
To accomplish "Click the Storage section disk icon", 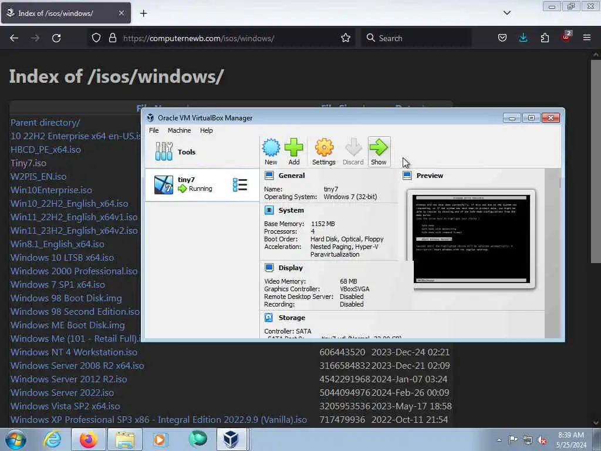I will point(269,318).
